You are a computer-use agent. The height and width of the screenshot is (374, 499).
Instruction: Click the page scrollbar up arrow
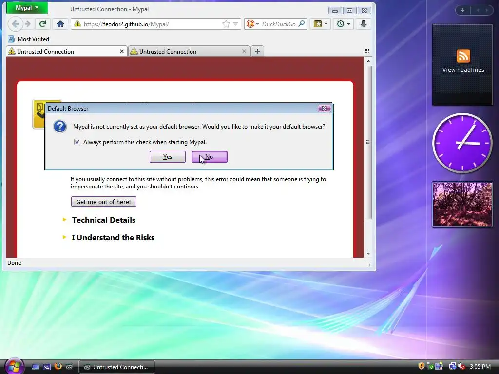click(x=368, y=61)
